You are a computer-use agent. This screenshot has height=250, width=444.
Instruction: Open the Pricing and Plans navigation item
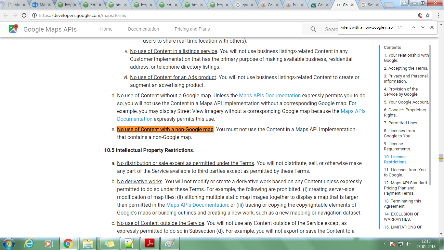pos(192,29)
